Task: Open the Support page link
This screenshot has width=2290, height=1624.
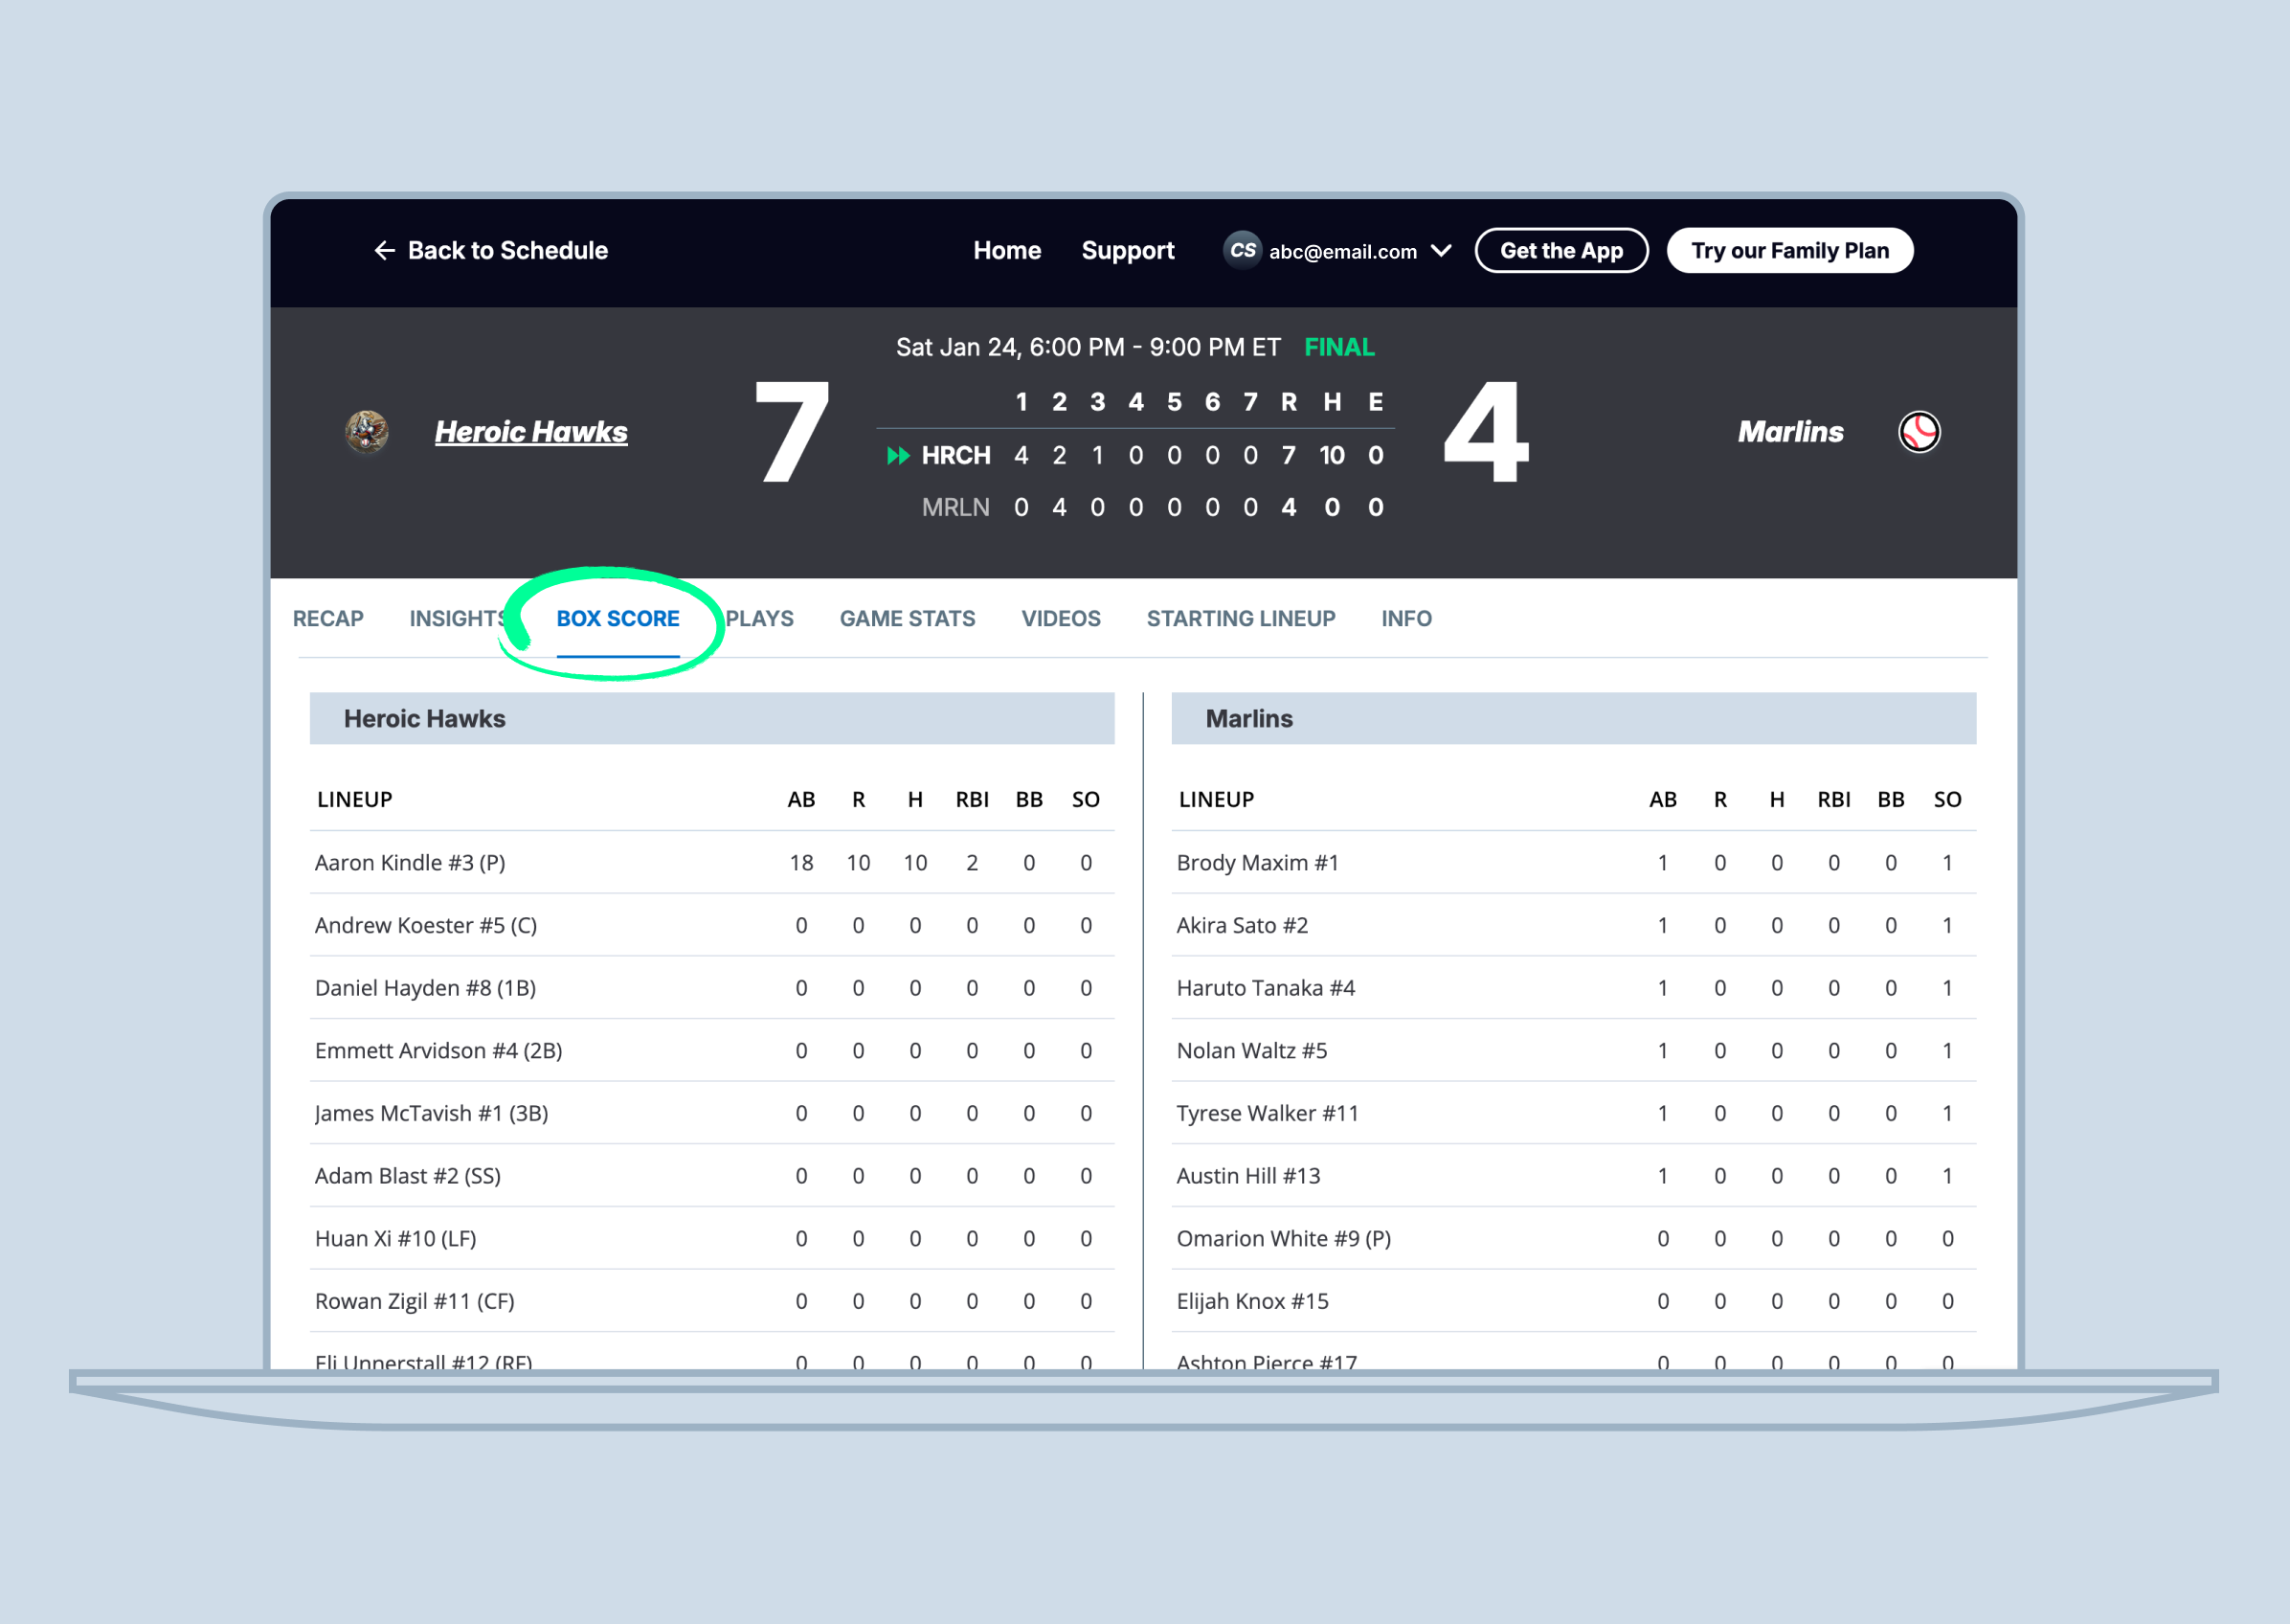Action: click(1127, 251)
